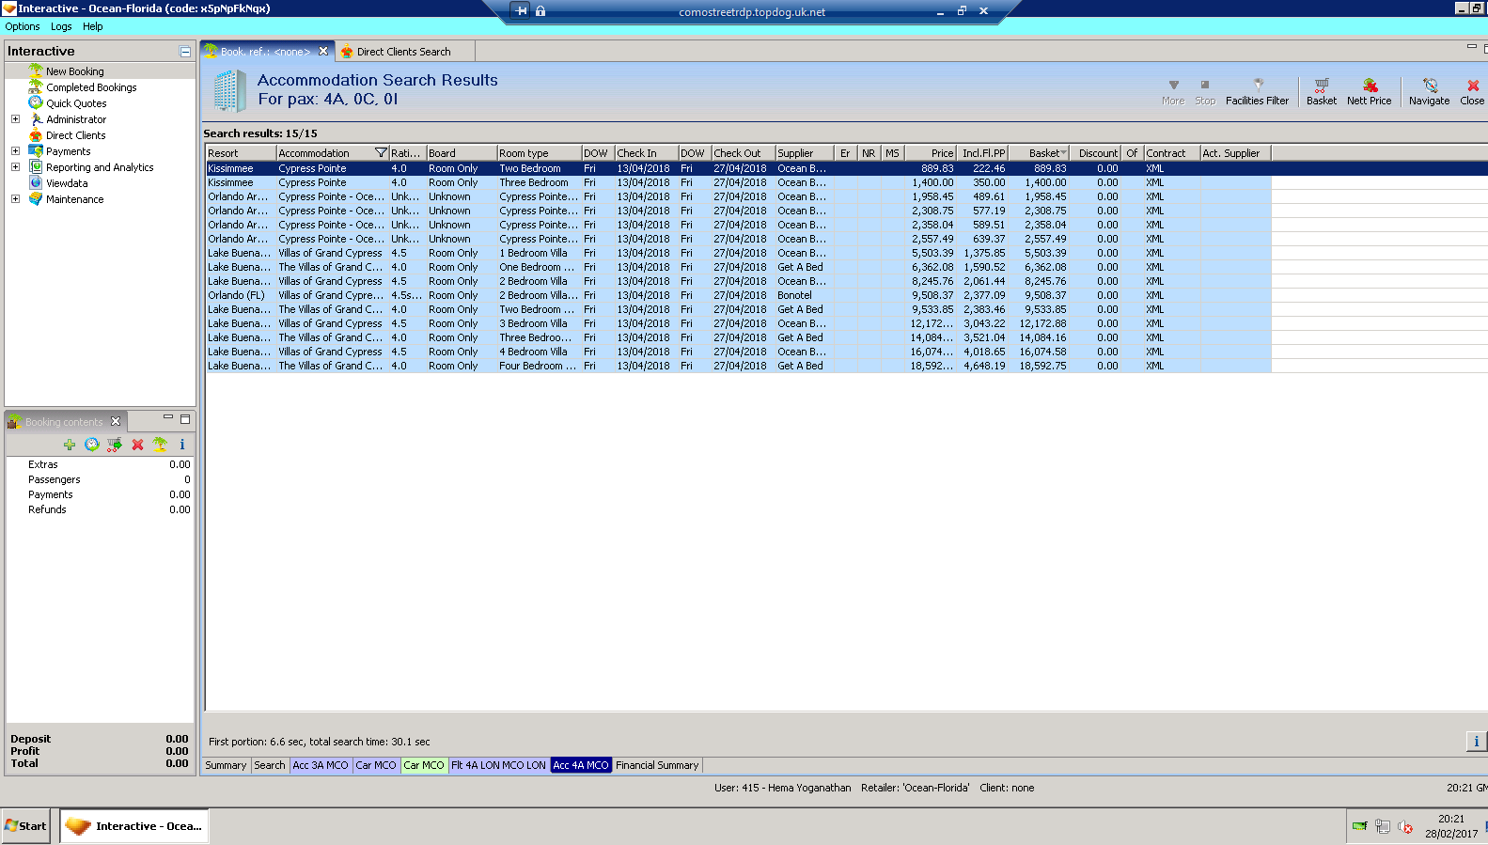The image size is (1488, 845).
Task: Open New Booking in the Interactive tree
Action: (75, 71)
